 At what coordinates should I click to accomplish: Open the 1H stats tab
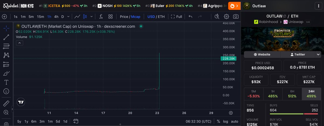tap(273, 94)
